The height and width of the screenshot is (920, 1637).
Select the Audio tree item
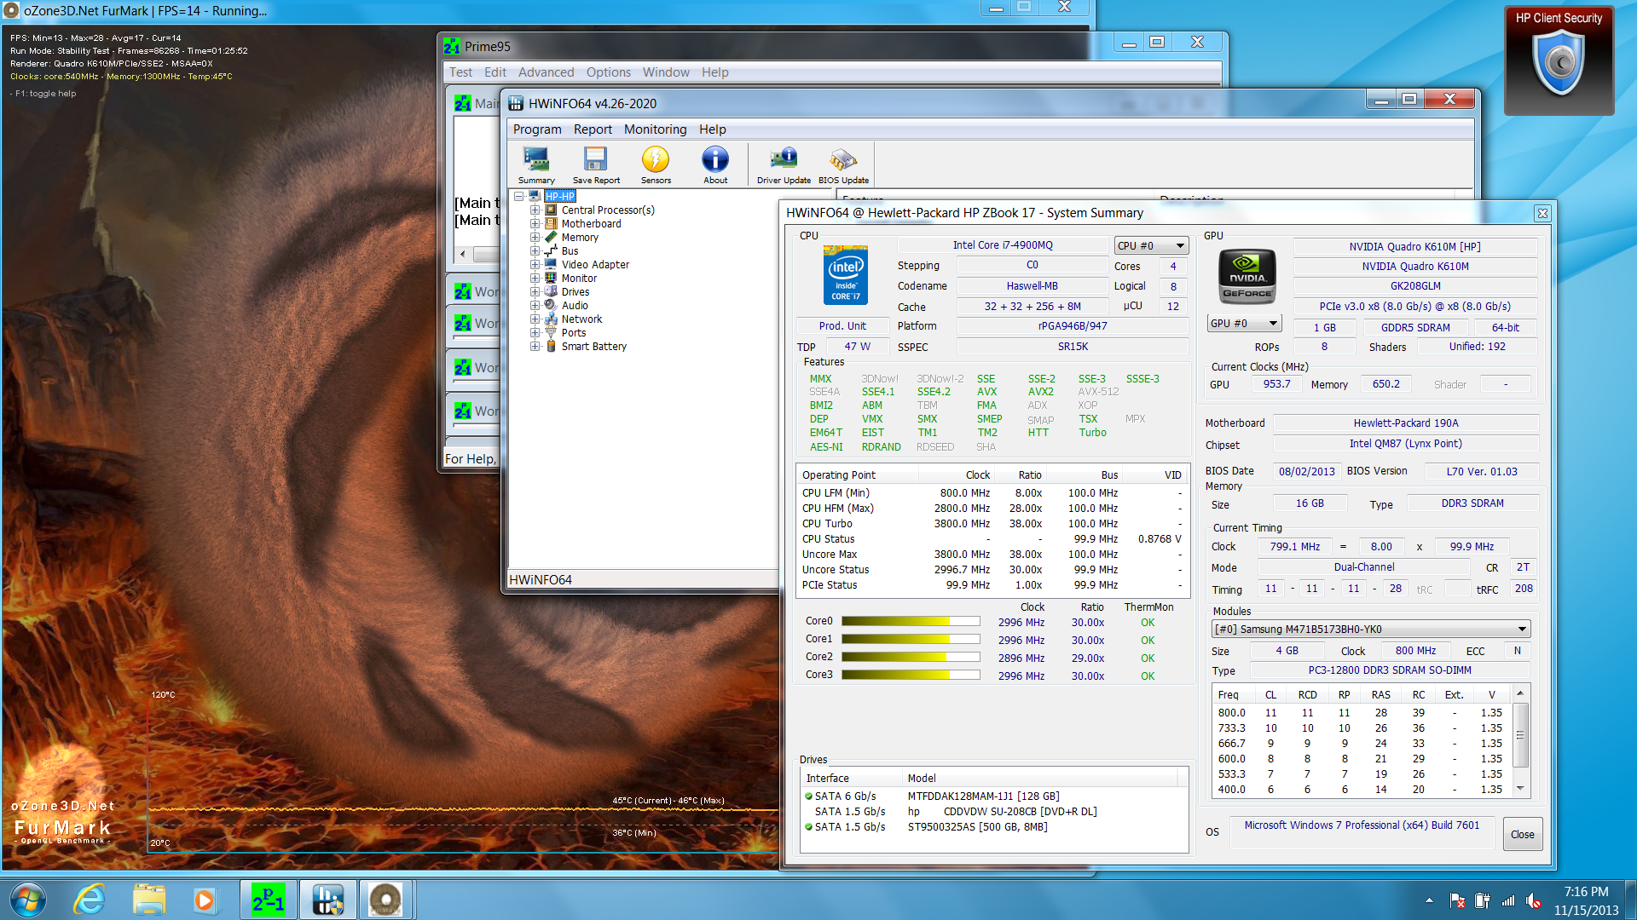[x=575, y=305]
